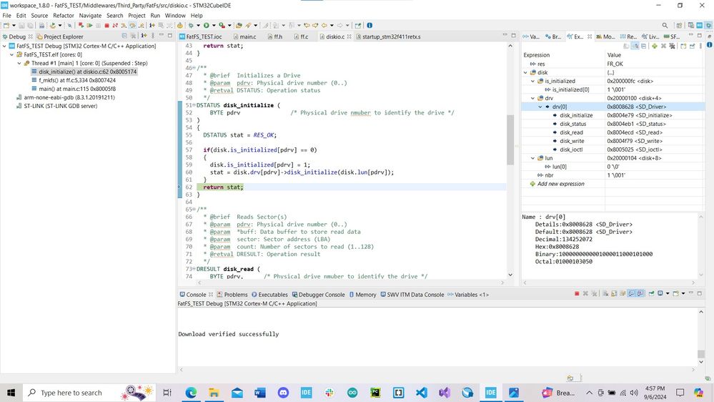Toggle Show Type Names in Expressions toolbar
Viewport: 714px width, 402px height.
pos(626,46)
